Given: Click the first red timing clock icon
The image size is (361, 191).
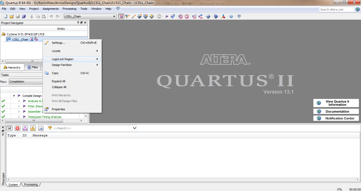Looking at the screenshot, I should tap(180, 16).
